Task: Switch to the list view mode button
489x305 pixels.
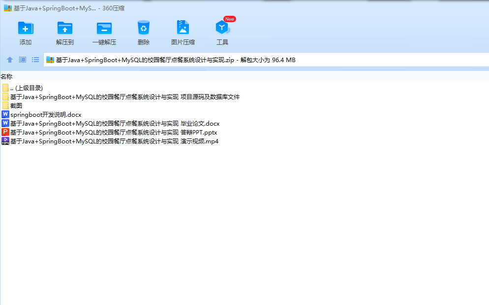Action: (x=35, y=60)
